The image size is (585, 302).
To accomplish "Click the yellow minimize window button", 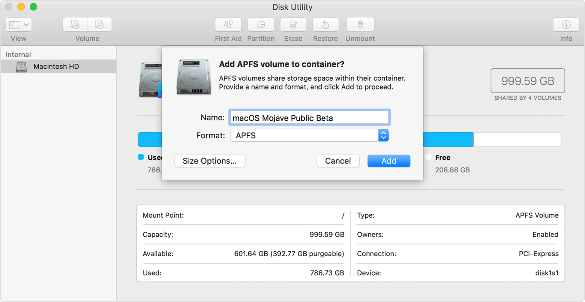I will [x=21, y=7].
